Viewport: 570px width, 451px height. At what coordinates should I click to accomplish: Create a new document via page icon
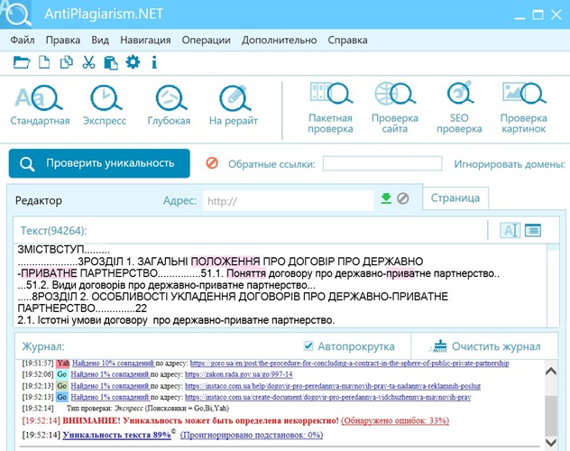[44, 62]
